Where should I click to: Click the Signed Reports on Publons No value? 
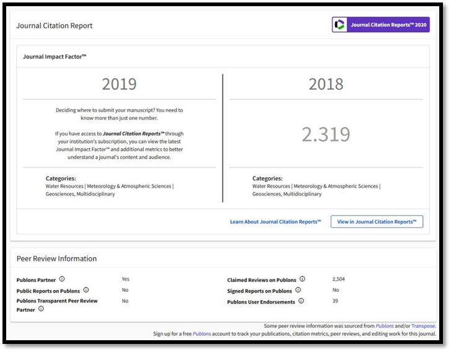336,290
